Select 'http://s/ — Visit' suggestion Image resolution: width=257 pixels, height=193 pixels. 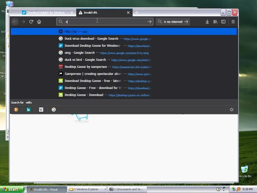pyautogui.click(x=124, y=31)
